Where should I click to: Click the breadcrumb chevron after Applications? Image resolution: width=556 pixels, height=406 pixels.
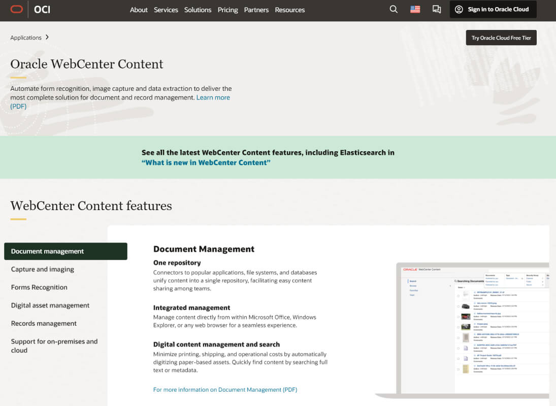coord(47,37)
